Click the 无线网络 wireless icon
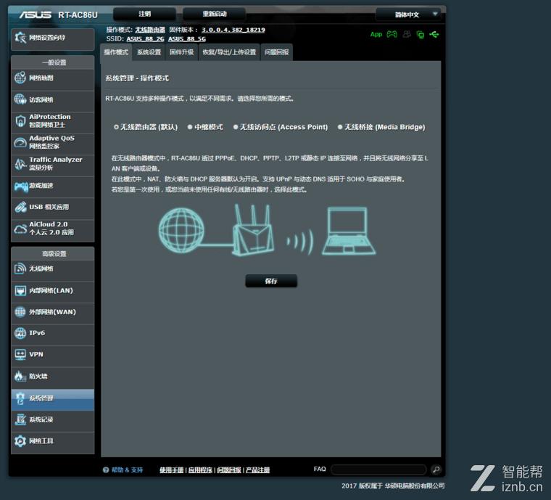 (20, 269)
